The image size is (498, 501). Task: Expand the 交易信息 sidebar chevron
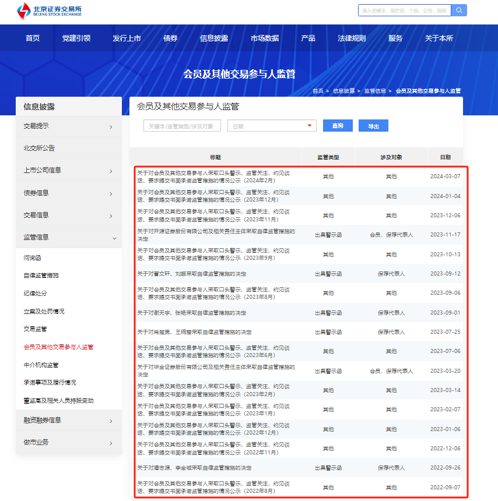point(111,216)
